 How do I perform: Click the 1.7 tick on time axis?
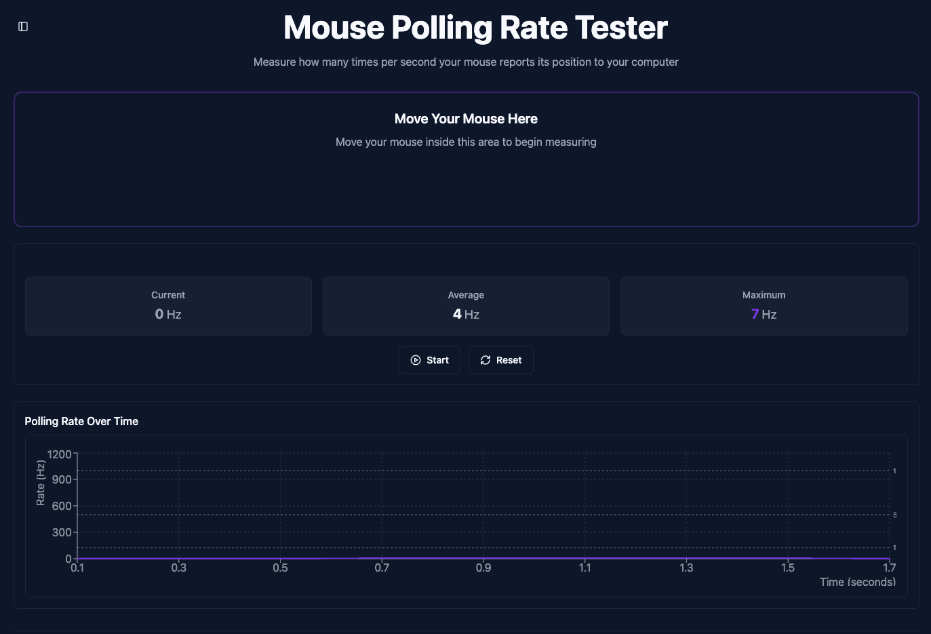[x=889, y=568]
